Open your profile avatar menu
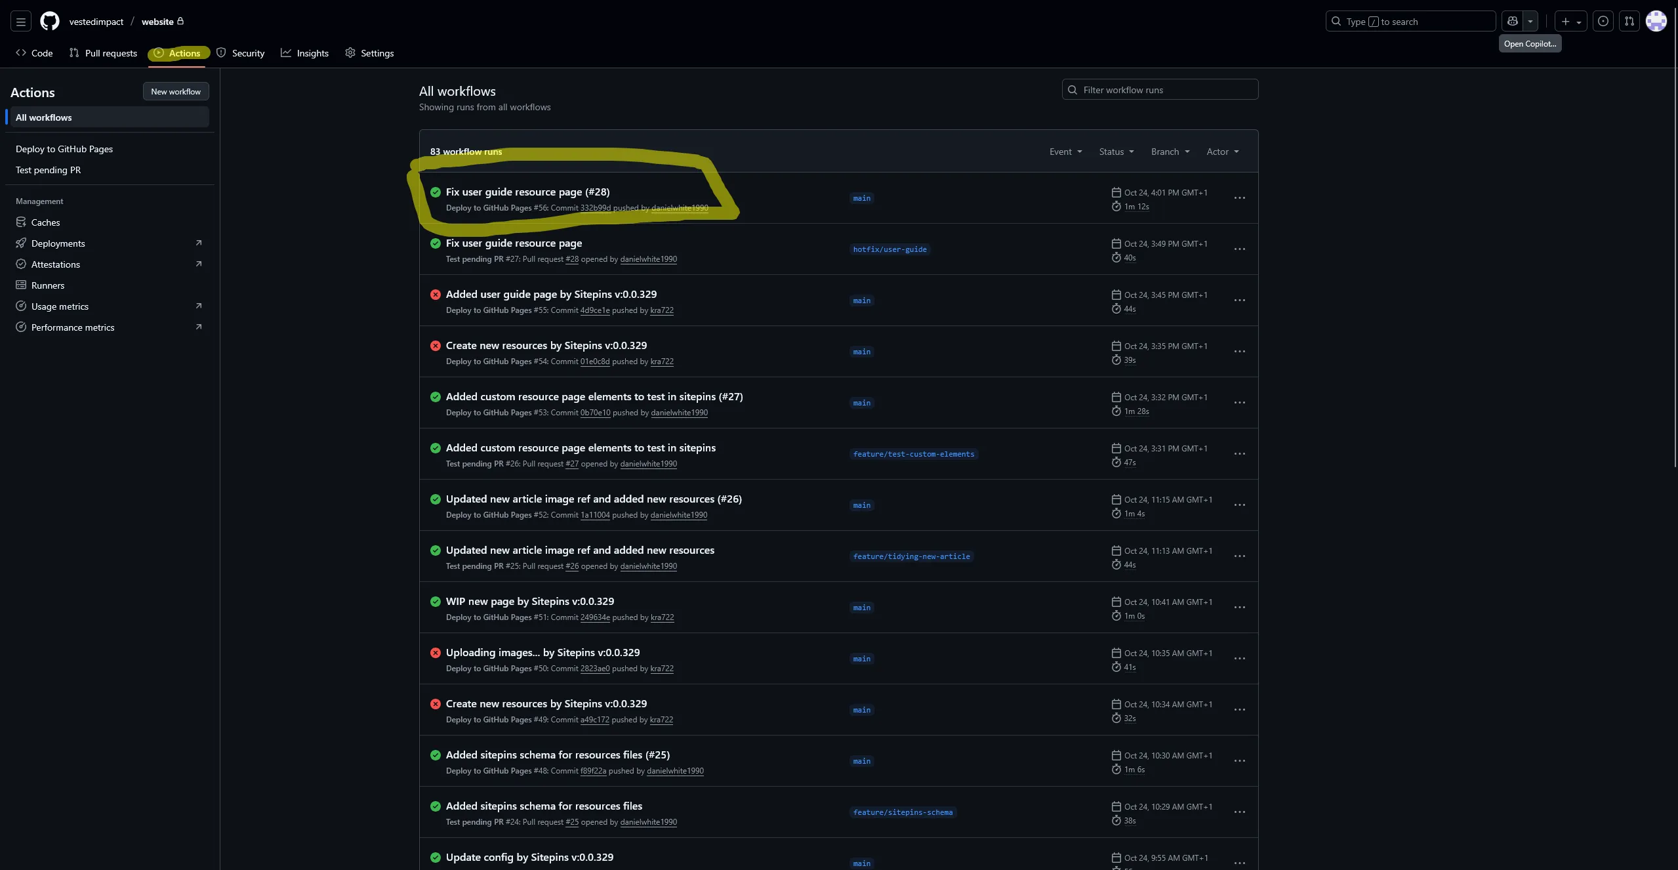The image size is (1678, 870). [1656, 20]
